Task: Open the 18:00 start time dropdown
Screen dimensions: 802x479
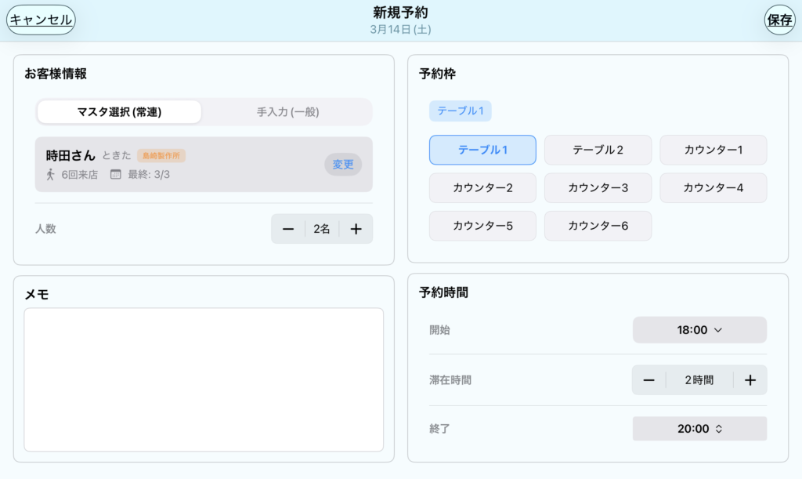Action: 699,330
